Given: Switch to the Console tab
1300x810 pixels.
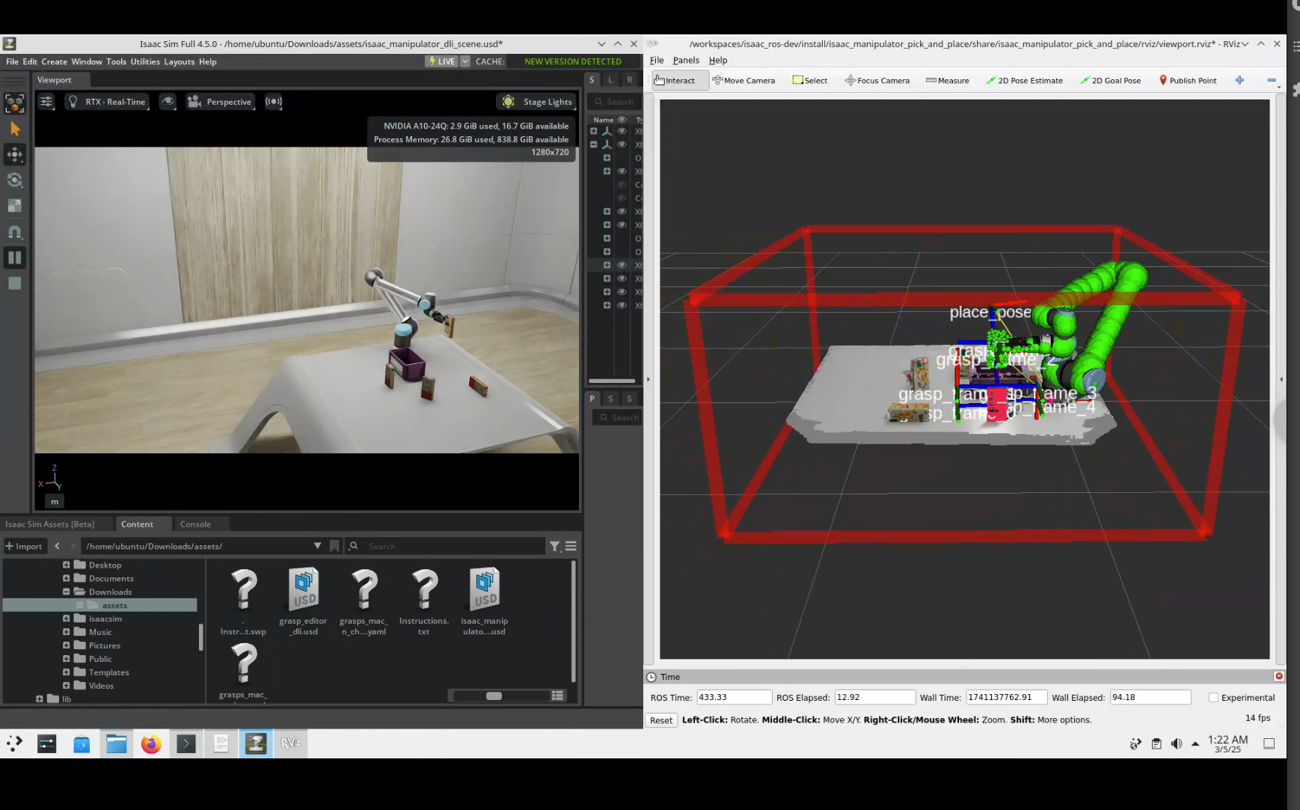Looking at the screenshot, I should [195, 524].
